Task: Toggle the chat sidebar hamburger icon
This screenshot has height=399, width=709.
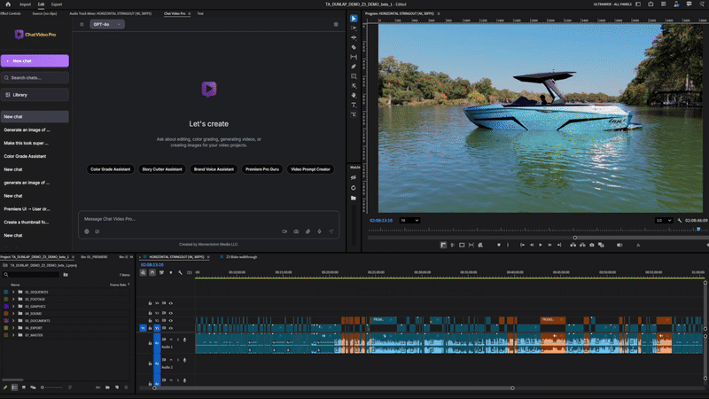Action: (82, 25)
